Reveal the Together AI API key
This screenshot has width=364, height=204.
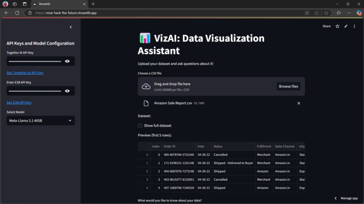click(x=67, y=61)
